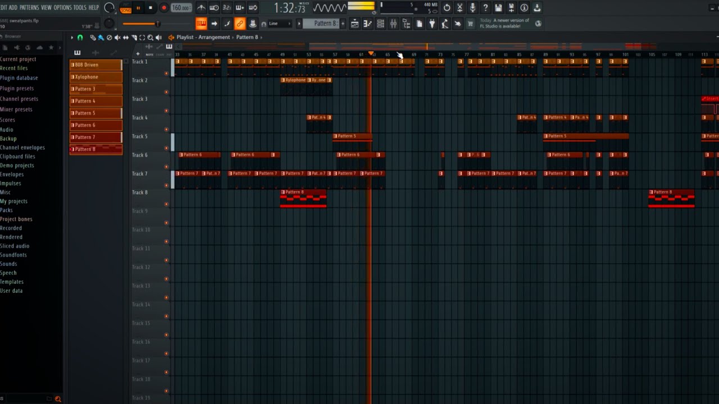Pause playback with the pause button
Viewport: 719px width, 404px height.
pos(138,8)
